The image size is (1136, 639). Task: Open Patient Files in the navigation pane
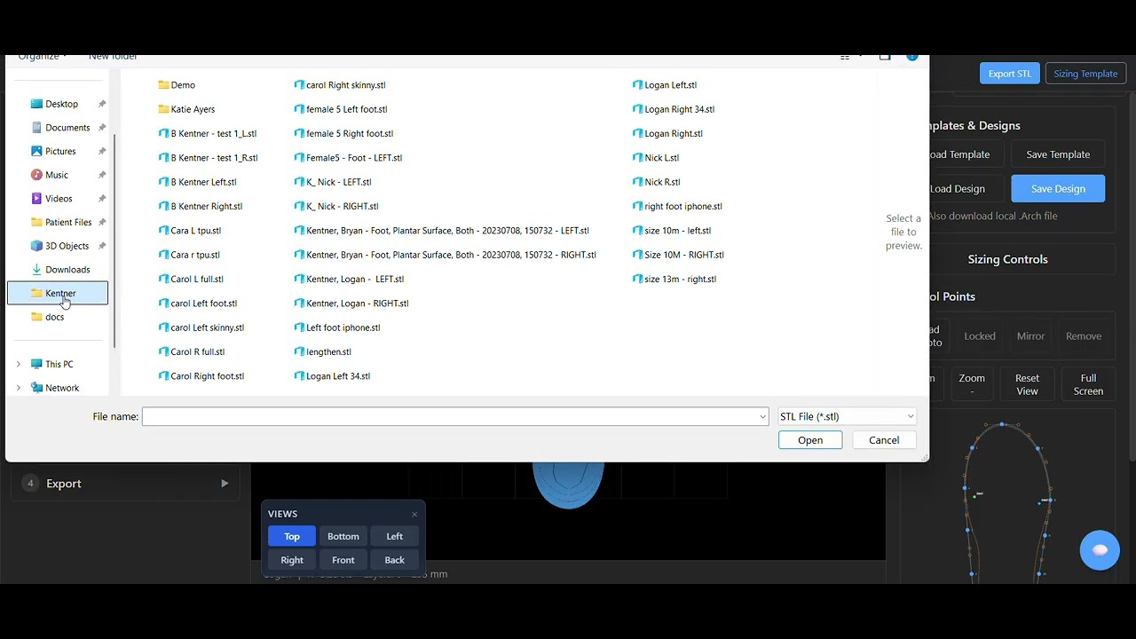coord(68,222)
